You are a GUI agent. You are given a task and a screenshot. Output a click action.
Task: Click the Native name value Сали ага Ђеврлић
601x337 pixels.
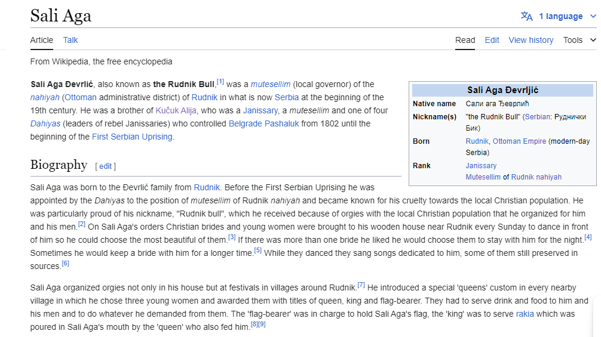click(x=497, y=104)
